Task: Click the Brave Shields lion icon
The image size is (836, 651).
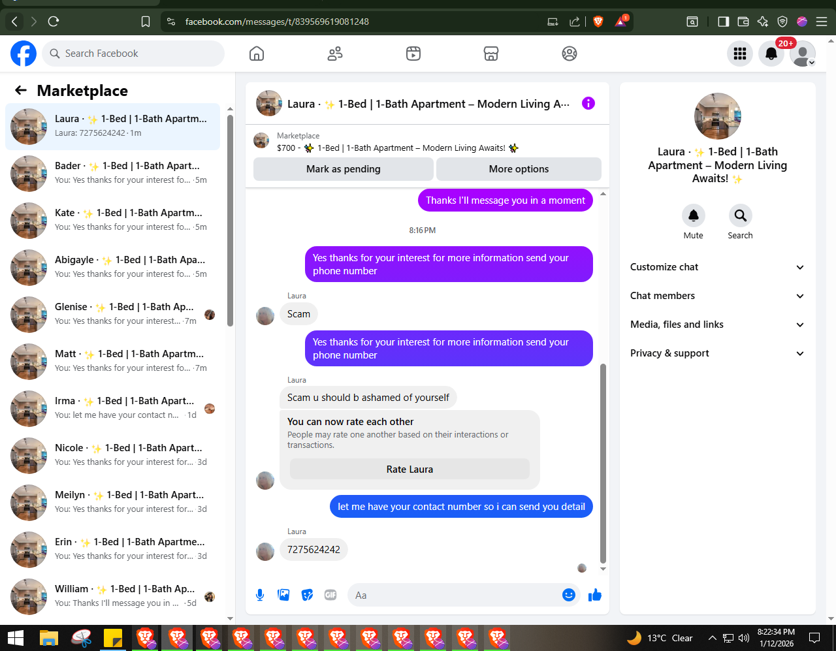Action: [598, 22]
